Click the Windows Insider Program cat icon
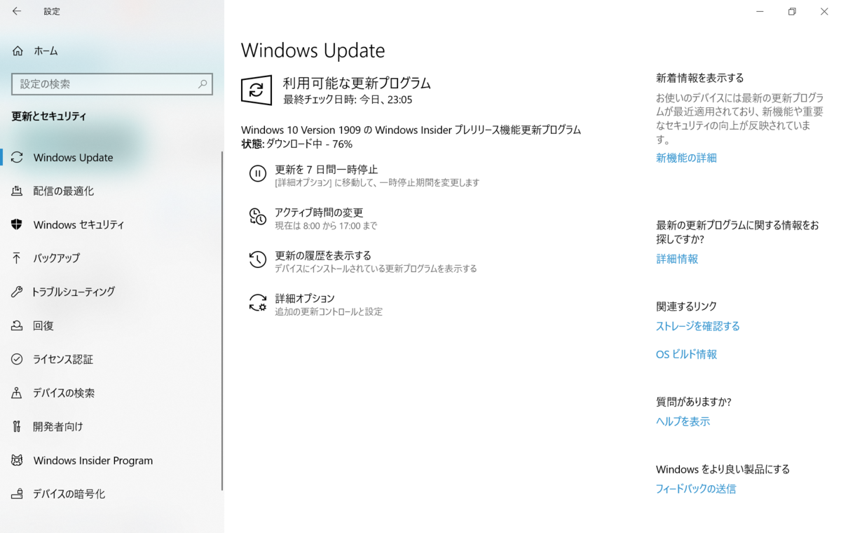This screenshot has width=841, height=533. click(18, 460)
